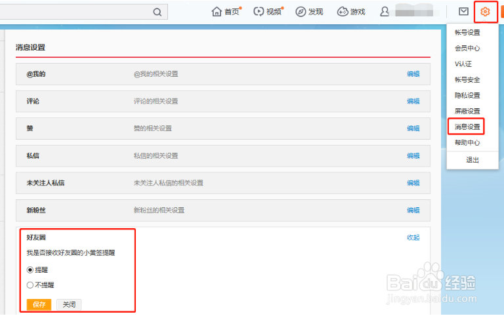Viewport: 504px width, 316px height.
Task: Expand the 新粉丝 row via 编辑
Action: tap(413, 210)
